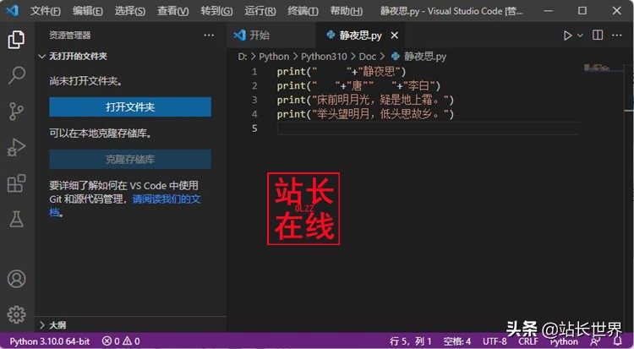
Task: Click the VS Code logo in title bar
Action: (x=12, y=10)
